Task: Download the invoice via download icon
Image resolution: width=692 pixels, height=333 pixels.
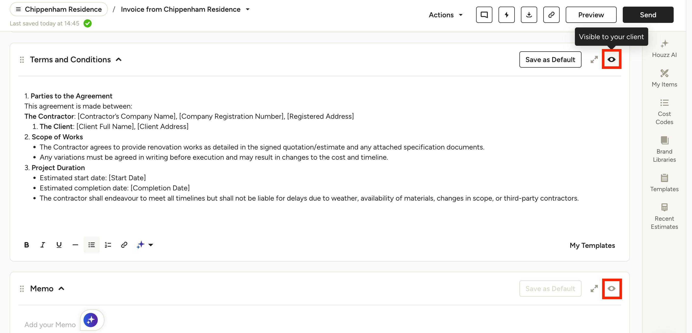Action: 529,15
